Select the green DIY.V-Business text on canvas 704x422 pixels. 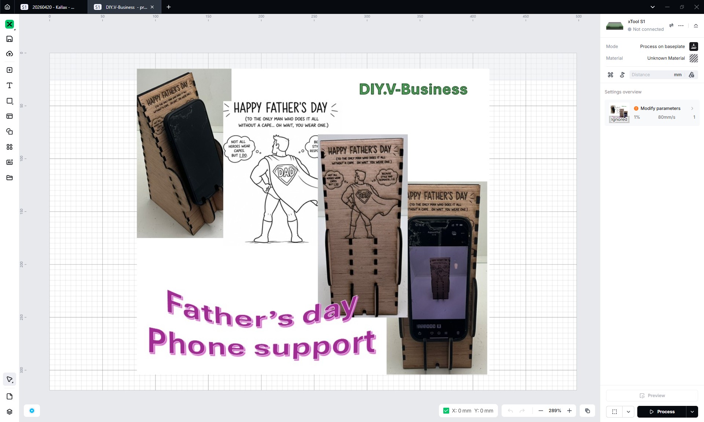coord(413,89)
